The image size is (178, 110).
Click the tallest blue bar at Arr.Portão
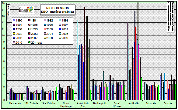coord(138,51)
